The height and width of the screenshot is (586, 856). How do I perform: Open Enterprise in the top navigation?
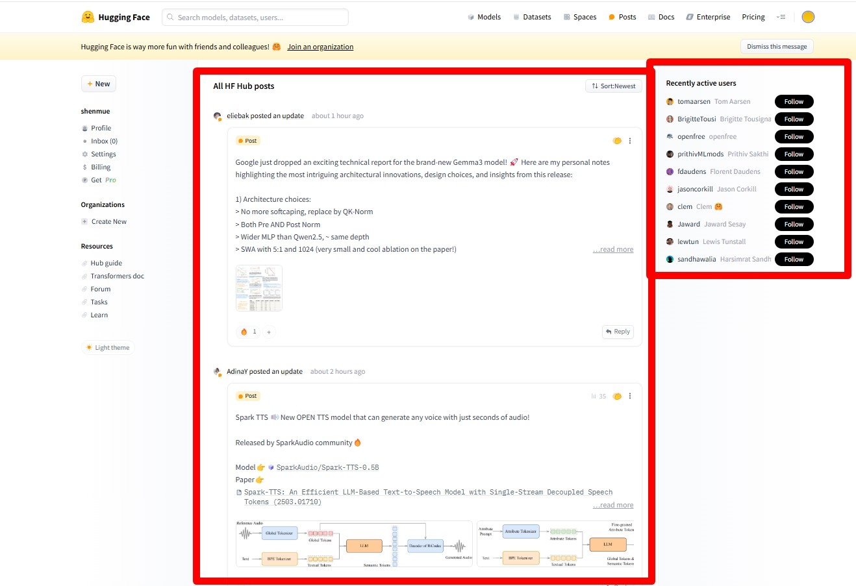(x=708, y=17)
